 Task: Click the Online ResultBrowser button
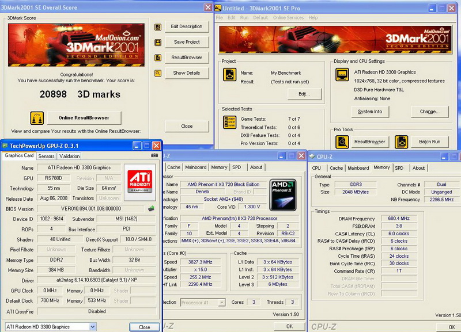[x=84, y=118]
